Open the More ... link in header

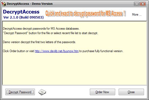[137, 15]
